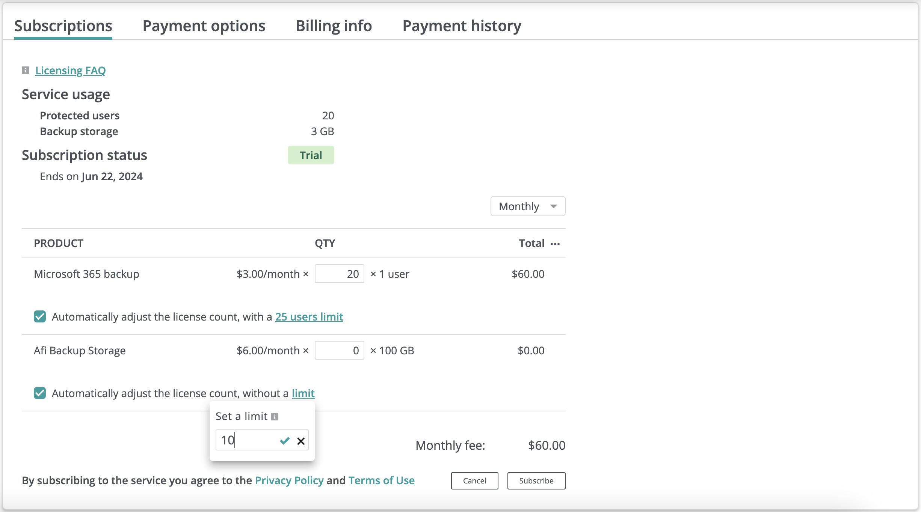Focus the Afi Backup Storage quantity field
This screenshot has width=921, height=512.
coord(340,350)
